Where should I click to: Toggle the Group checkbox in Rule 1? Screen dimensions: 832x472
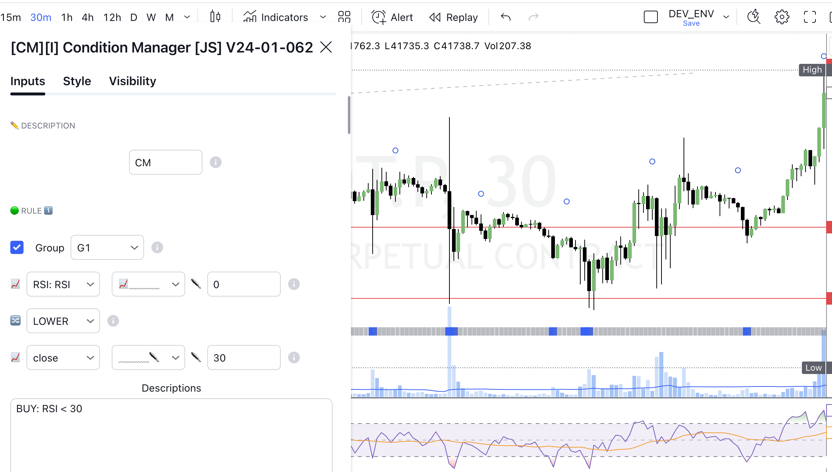coord(17,247)
